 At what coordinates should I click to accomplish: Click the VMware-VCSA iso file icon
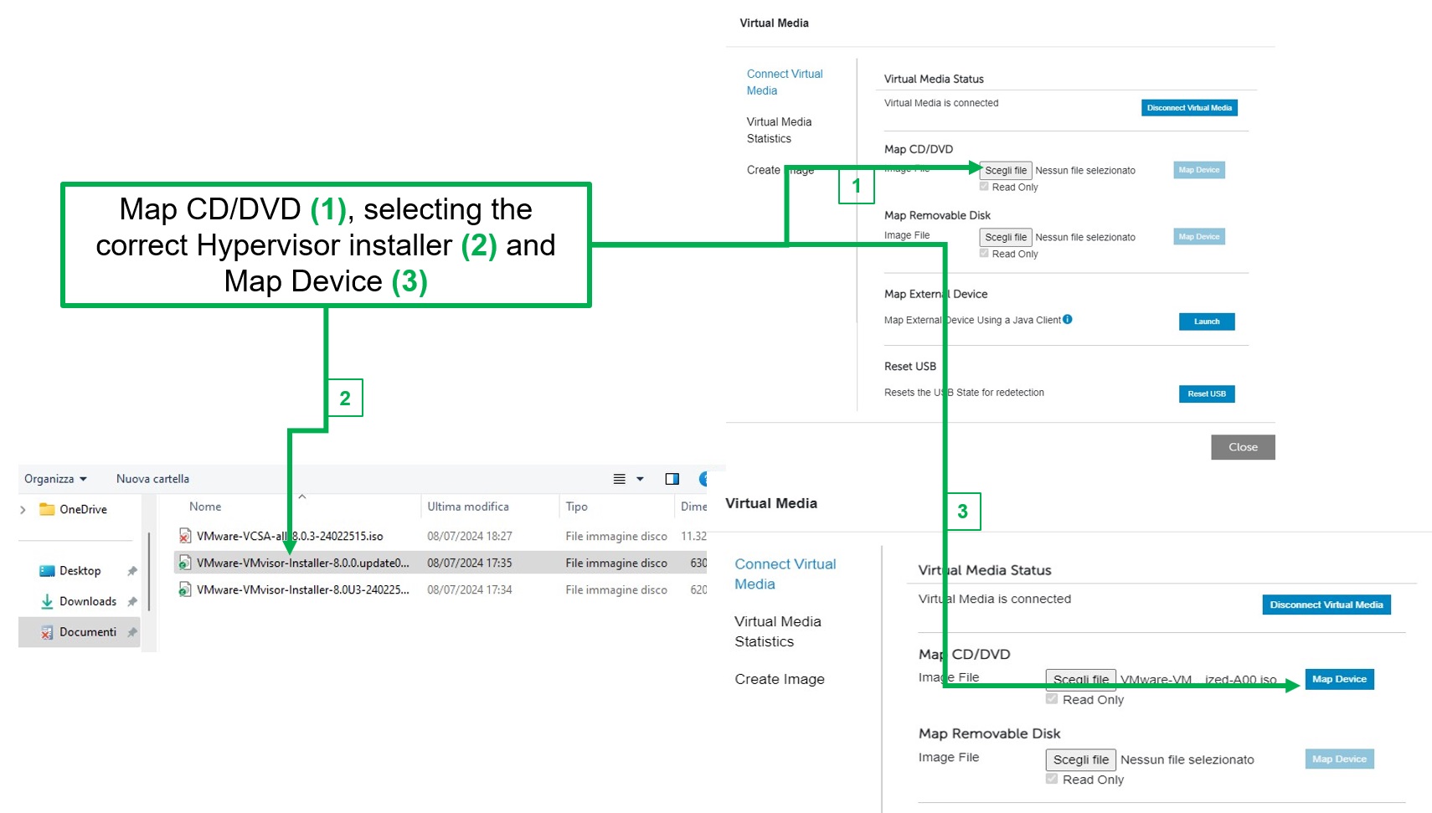click(185, 536)
